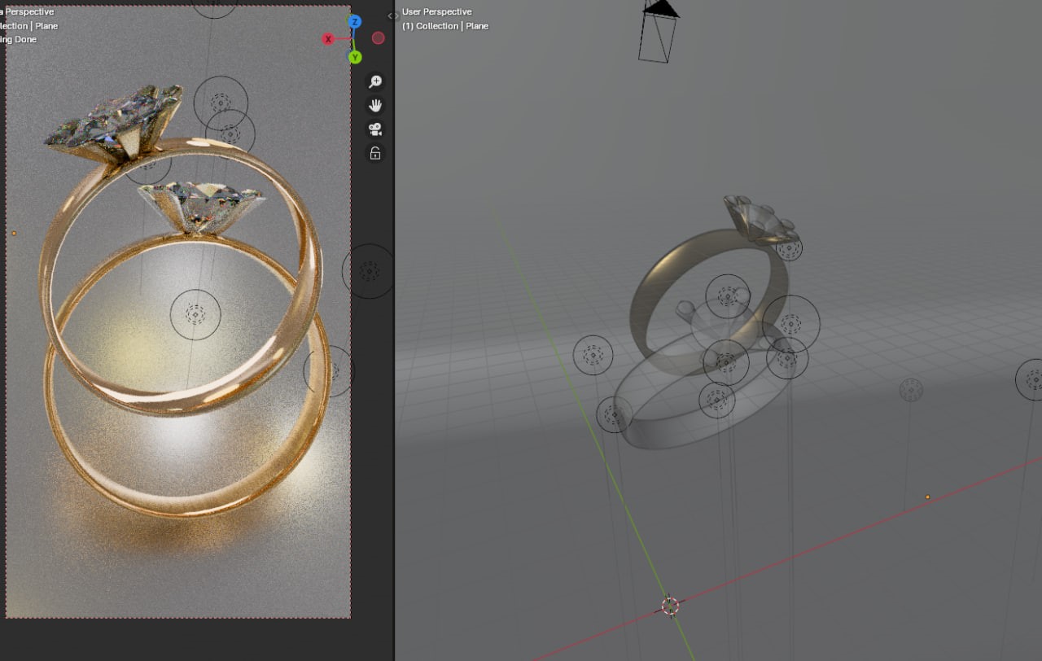Toggle camera view with the camera icon
Image resolution: width=1042 pixels, height=661 pixels.
tap(375, 129)
